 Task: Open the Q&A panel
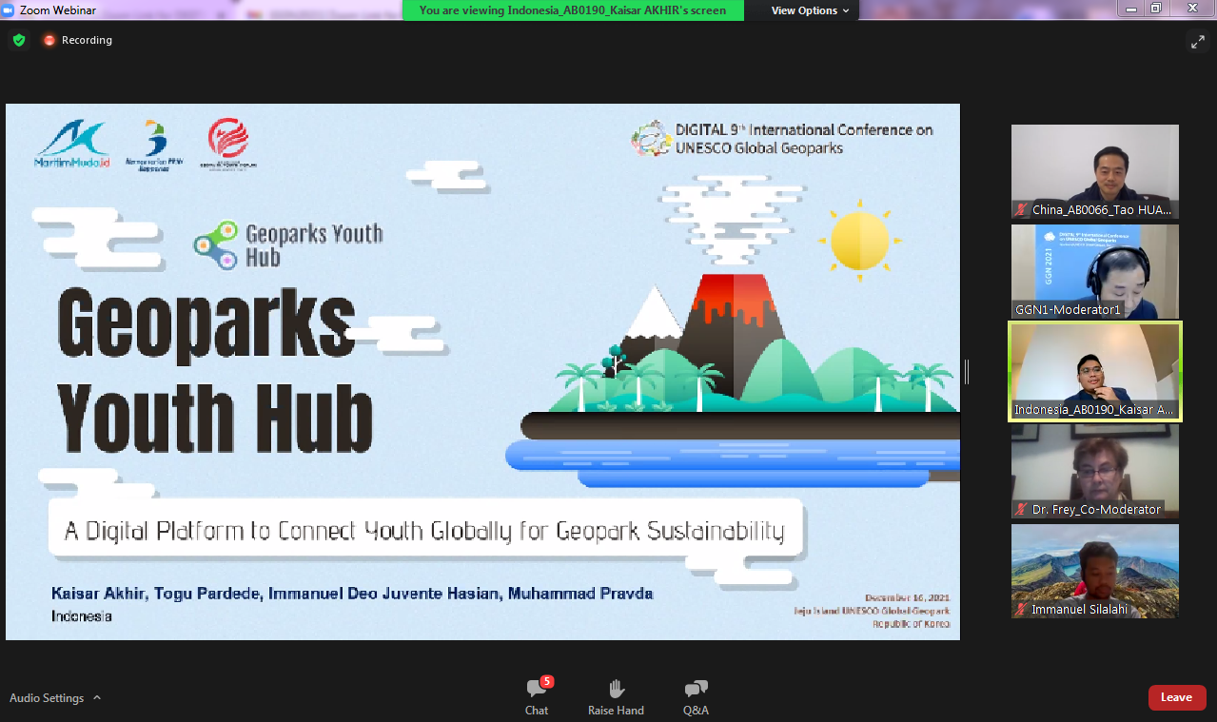click(696, 696)
